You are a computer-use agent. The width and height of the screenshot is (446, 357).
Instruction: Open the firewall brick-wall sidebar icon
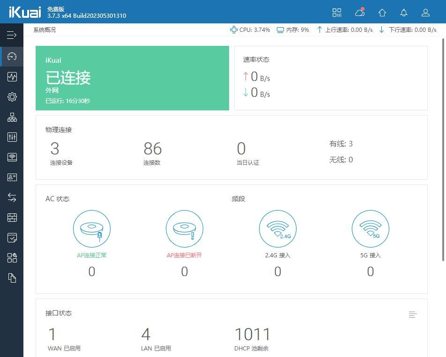pyautogui.click(x=12, y=218)
